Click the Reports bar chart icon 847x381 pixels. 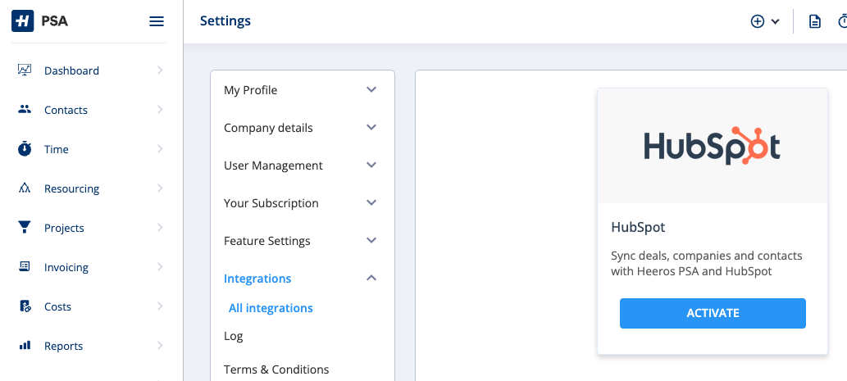click(25, 346)
